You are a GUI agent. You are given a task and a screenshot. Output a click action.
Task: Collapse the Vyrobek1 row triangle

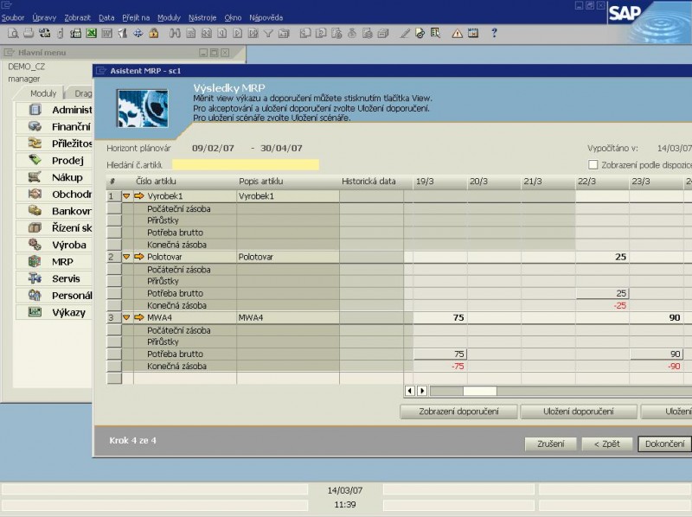click(x=126, y=196)
